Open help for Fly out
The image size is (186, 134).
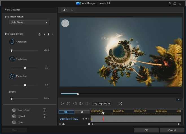tap(44, 116)
